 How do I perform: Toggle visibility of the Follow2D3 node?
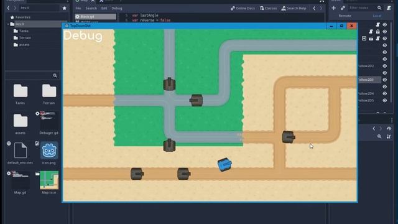(385, 80)
